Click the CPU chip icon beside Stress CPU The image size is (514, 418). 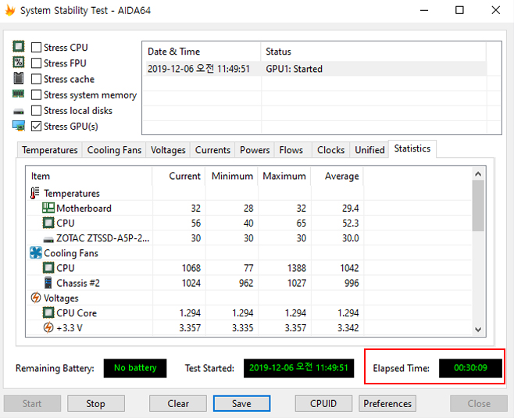click(19, 47)
